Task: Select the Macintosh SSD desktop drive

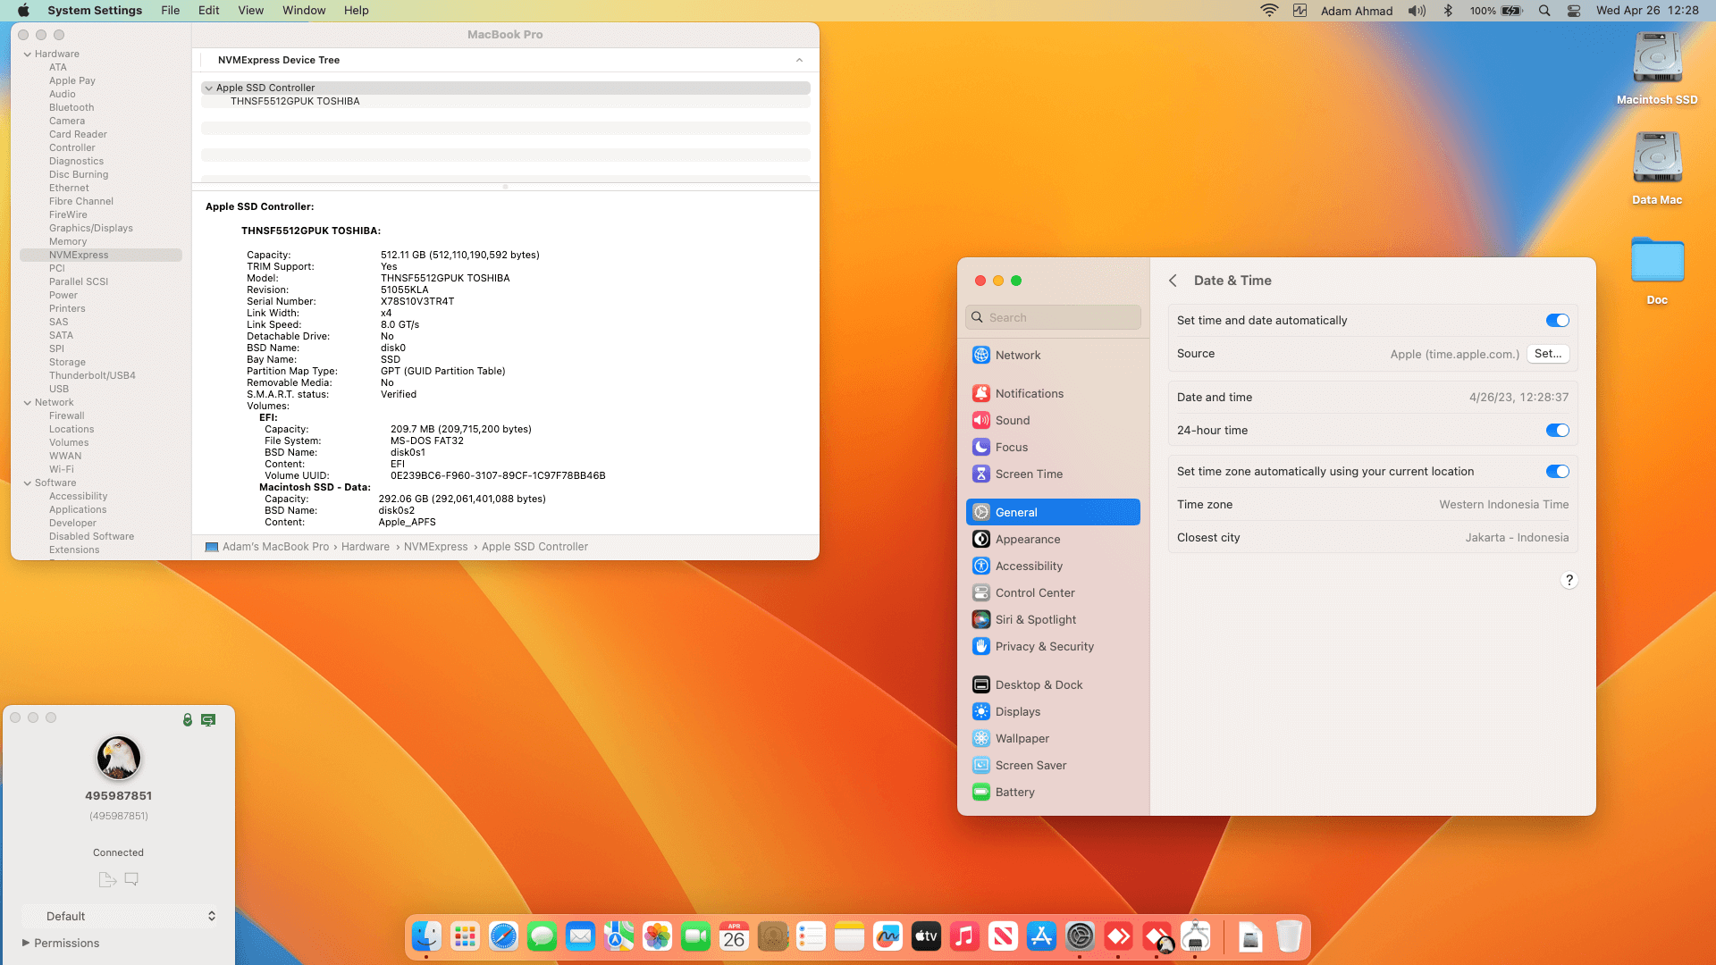Action: point(1657,70)
